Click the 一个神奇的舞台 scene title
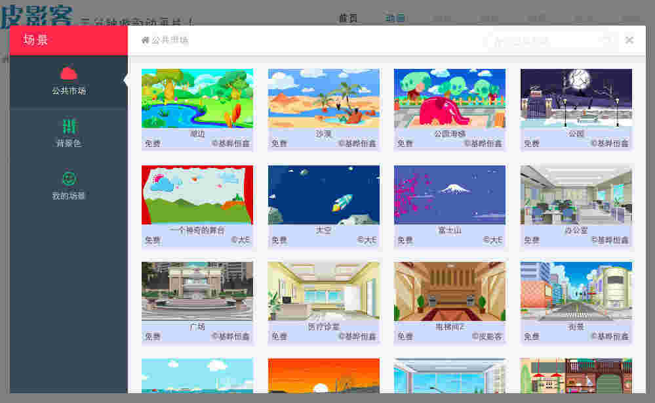Viewport: 655px width, 403px height. [x=197, y=230]
